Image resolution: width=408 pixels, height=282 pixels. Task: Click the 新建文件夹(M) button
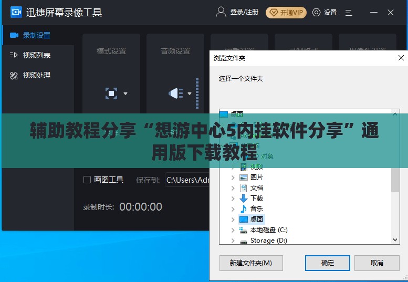click(x=251, y=263)
